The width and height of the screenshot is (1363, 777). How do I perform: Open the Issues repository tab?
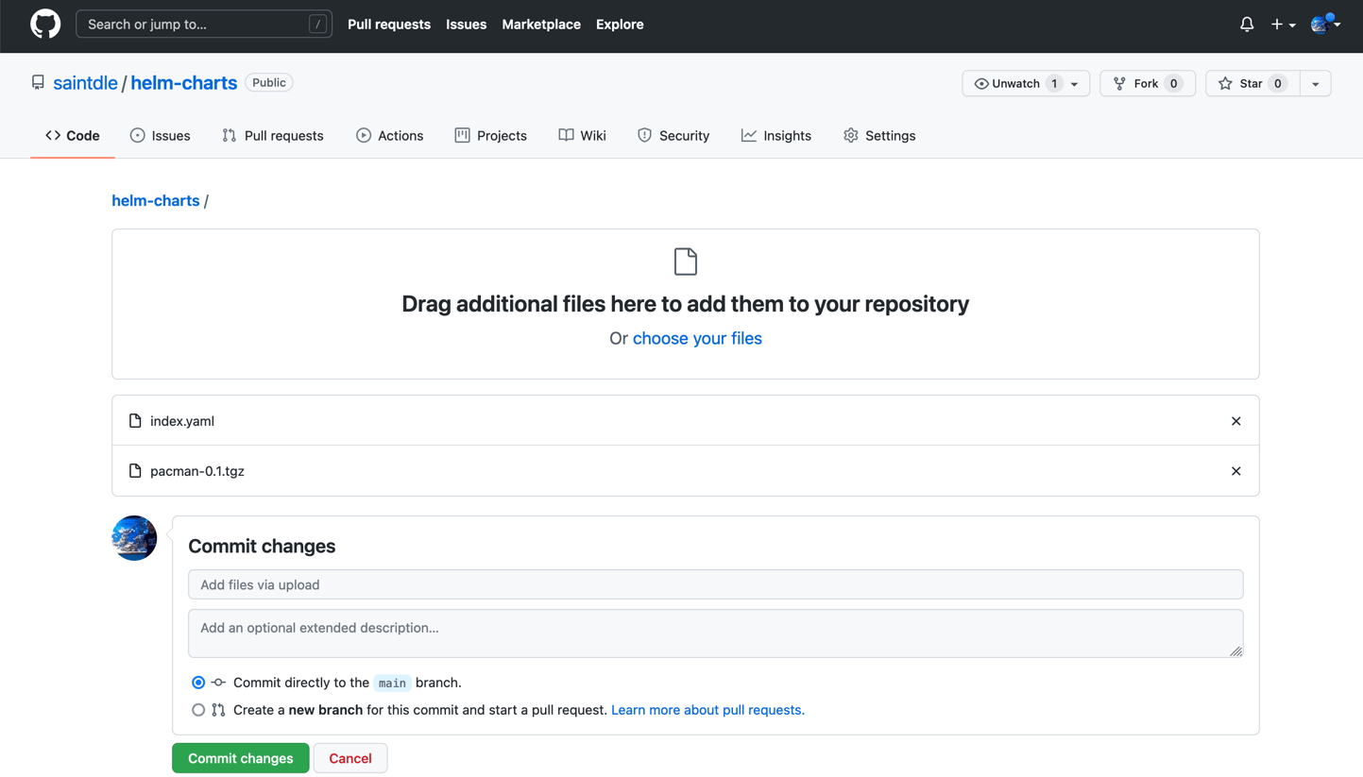pos(161,136)
